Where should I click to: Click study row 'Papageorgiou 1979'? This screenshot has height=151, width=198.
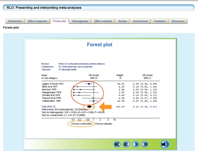tap(51, 92)
